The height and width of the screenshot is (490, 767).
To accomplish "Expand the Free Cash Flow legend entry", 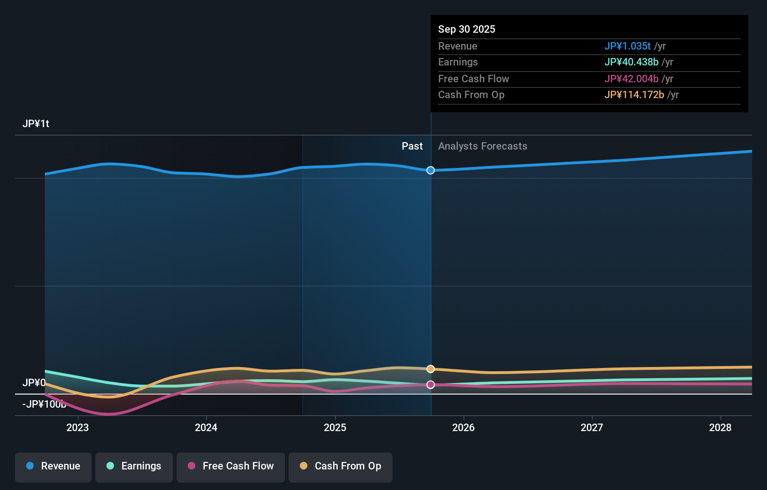I will point(230,466).
